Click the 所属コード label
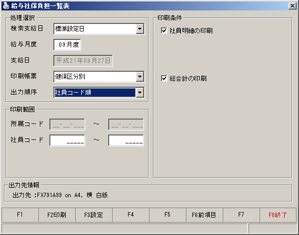 27,124
